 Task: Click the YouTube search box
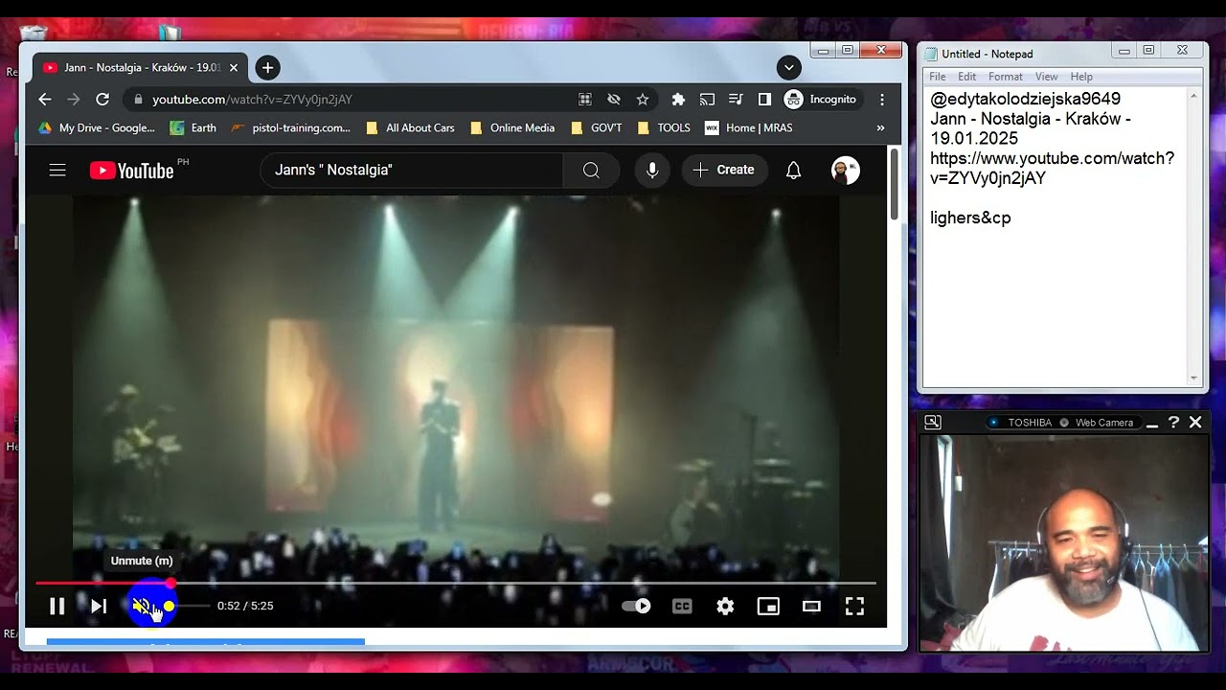412,170
